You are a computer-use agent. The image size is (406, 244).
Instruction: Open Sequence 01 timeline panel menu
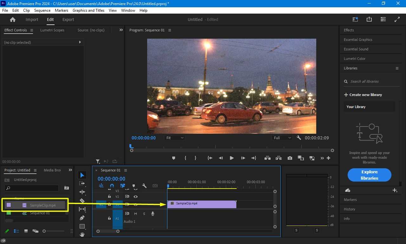[126, 170]
